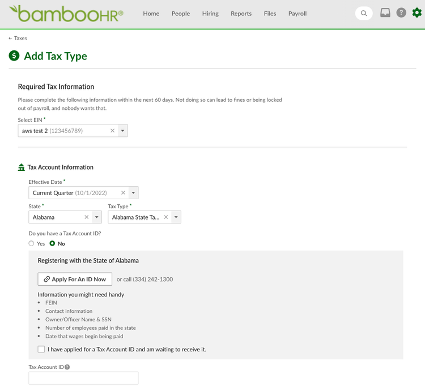
Task: Open the Alabama State Ta... combo box
Action: click(144, 217)
